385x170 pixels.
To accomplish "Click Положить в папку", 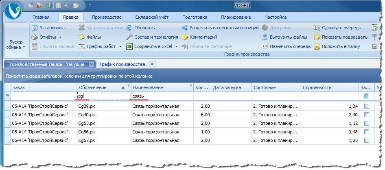I will [337, 46].
